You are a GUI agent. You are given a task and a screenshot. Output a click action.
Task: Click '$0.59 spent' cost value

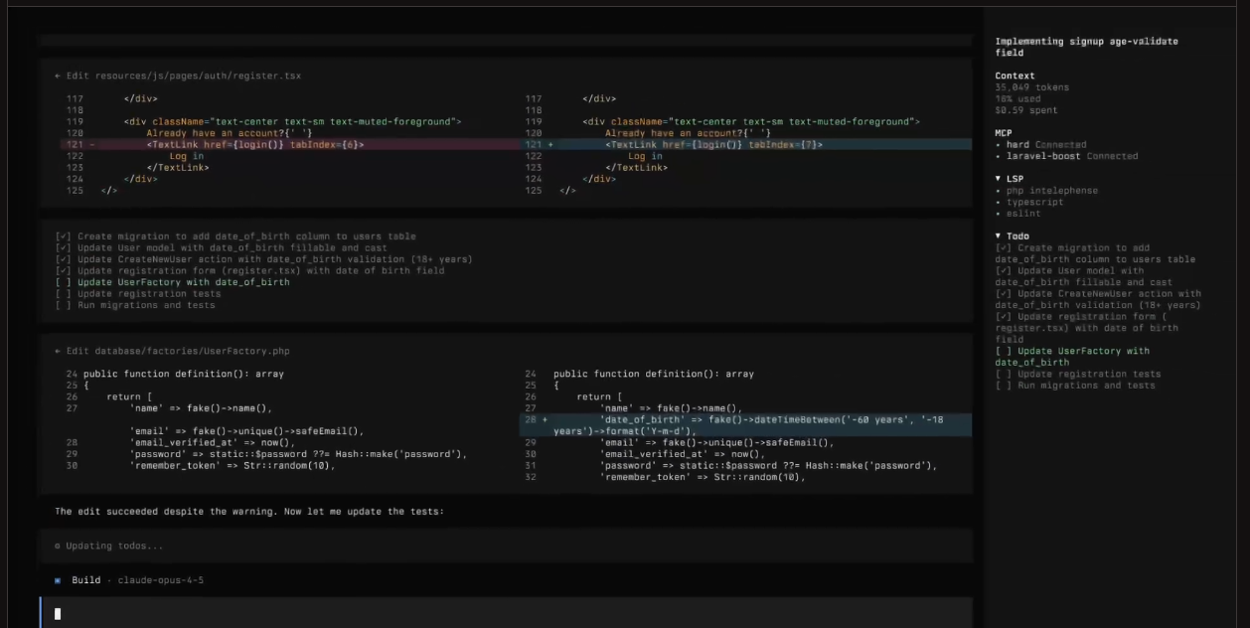1026,110
